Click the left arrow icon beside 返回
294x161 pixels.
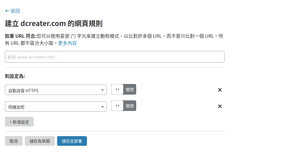point(7,11)
